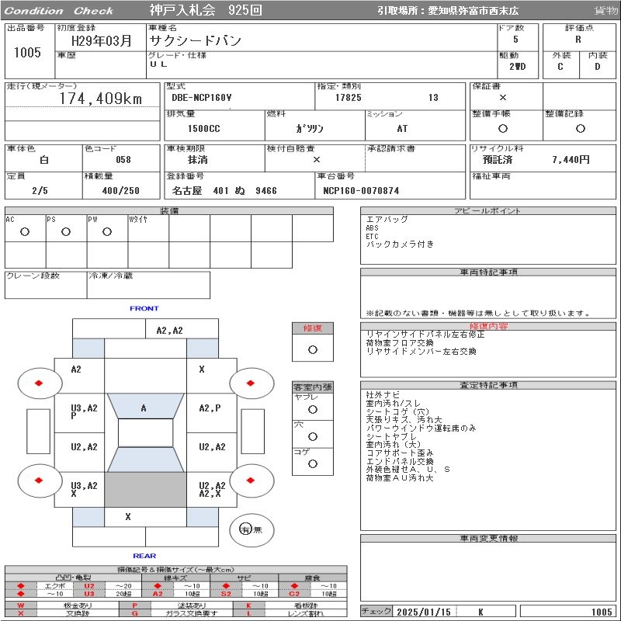621x621 pixels.
Task: Toggle the PW equipment circle mark
Action: point(107,231)
